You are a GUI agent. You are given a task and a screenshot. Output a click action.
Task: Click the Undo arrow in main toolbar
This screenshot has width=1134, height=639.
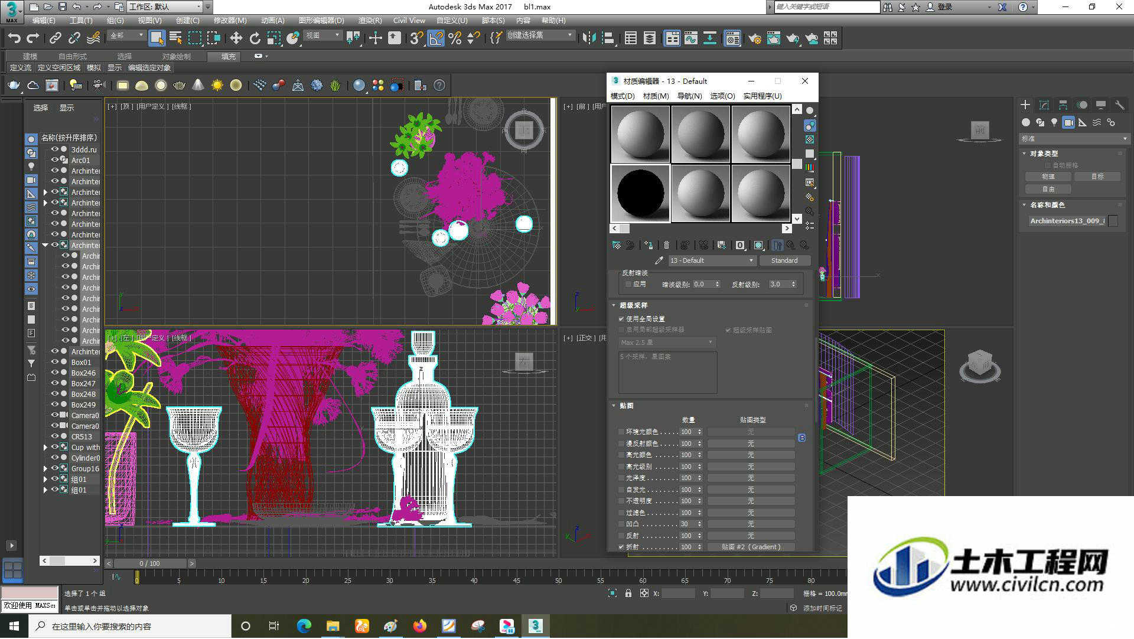pos(14,38)
